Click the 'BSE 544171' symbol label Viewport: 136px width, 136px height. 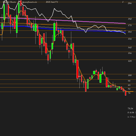tap(52, 2)
